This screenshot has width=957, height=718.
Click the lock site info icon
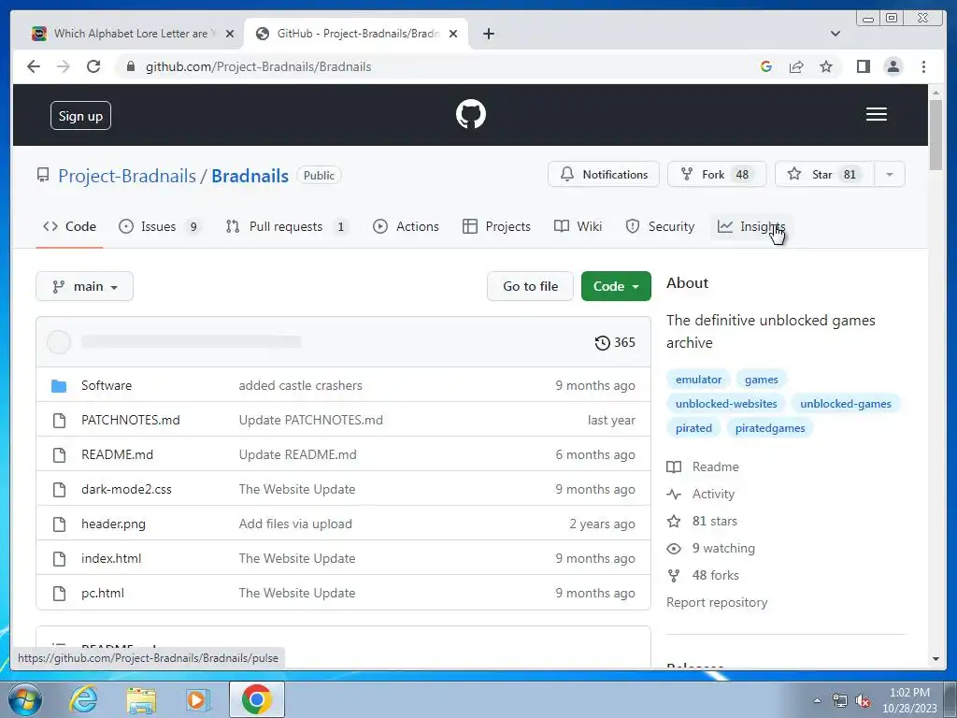(x=130, y=66)
